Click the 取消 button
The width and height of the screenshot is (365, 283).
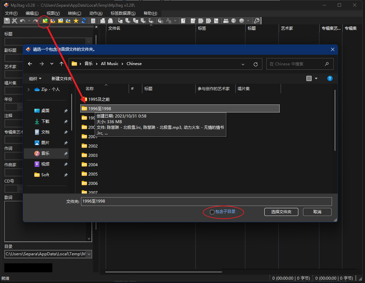[317, 212]
